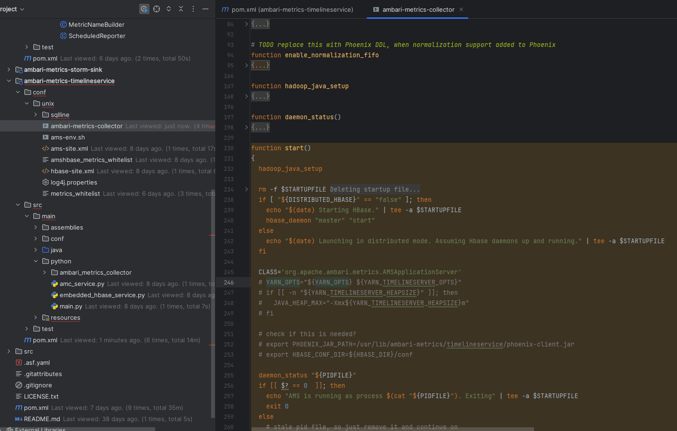The width and height of the screenshot is (677, 431).
Task: Click the .gitignore file icon
Action: coord(19,385)
